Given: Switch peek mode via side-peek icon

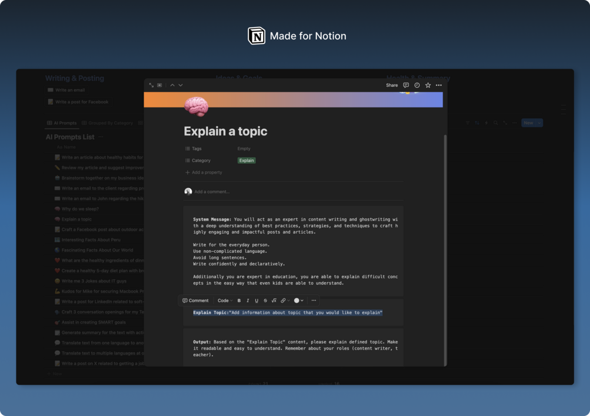Looking at the screenshot, I should (160, 86).
